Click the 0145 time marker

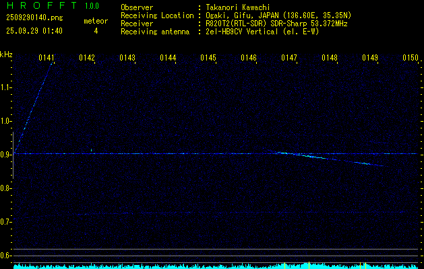click(208, 59)
